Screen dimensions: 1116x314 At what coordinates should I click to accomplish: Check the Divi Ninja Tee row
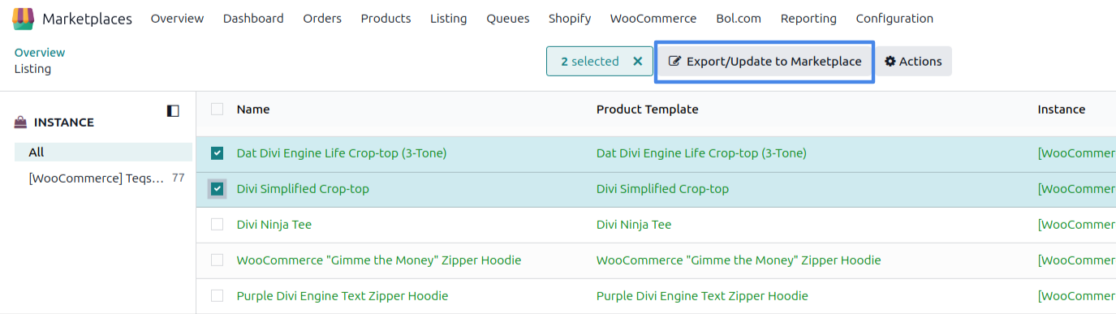click(x=217, y=225)
